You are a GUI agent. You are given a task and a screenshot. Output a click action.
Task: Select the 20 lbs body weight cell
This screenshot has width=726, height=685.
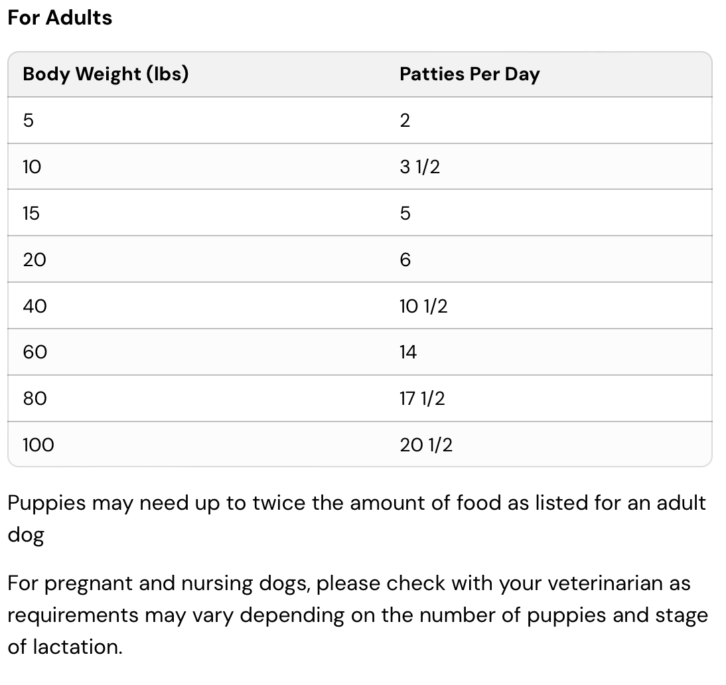35,260
